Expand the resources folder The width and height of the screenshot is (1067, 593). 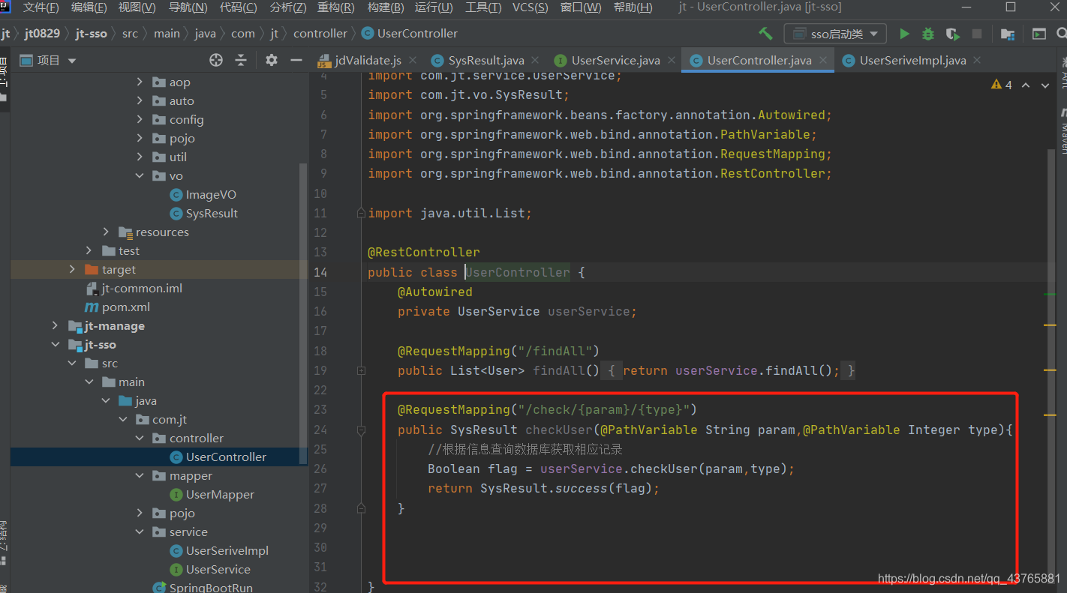pyautogui.click(x=106, y=232)
